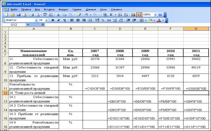Open the Формат menu

click(64, 10)
